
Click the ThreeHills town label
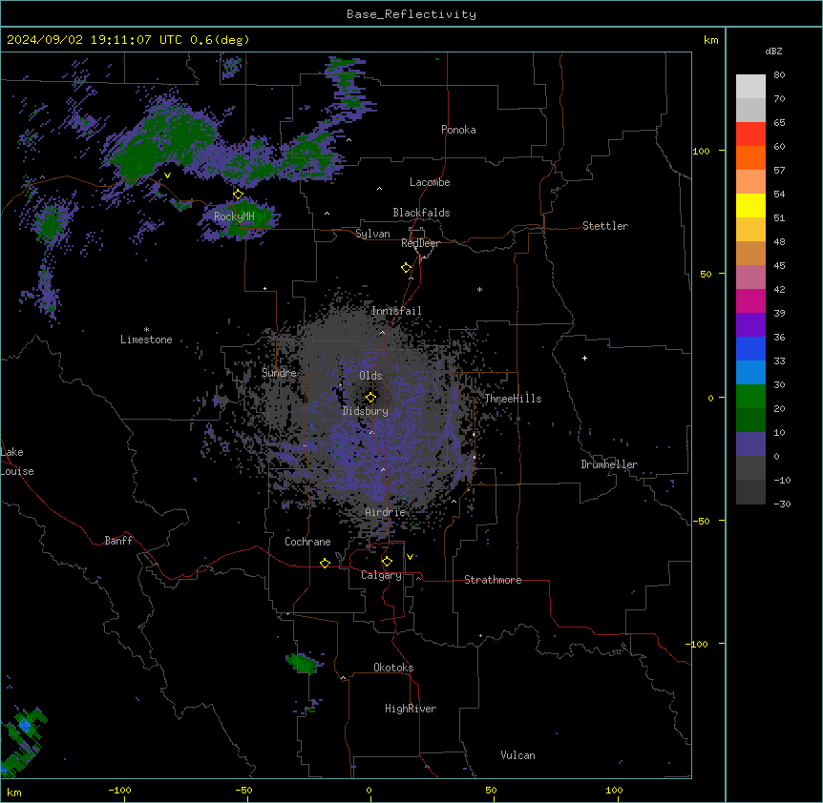[x=513, y=399]
